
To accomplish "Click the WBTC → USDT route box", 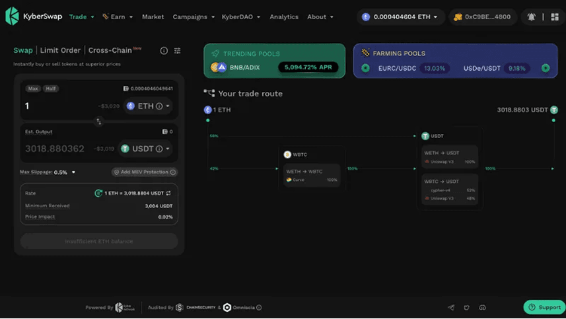I will (449, 190).
